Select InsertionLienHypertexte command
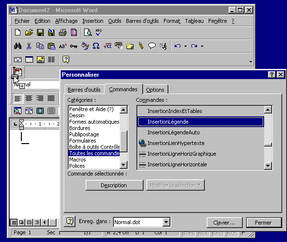Screen dimensions: 287x242 (200, 143)
